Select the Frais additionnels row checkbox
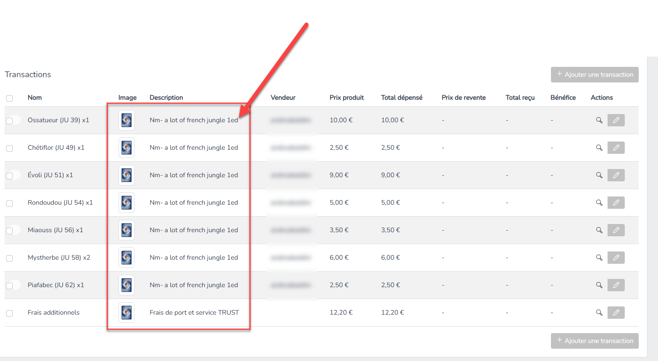This screenshot has height=361, width=658. point(9,313)
